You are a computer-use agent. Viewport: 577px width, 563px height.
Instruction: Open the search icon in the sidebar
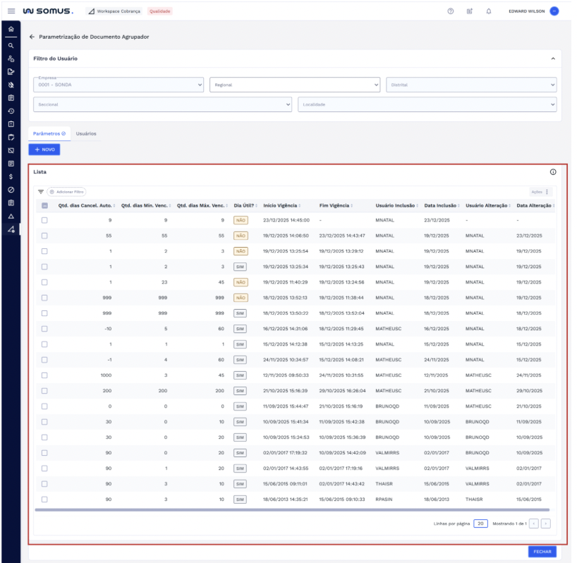(11, 45)
